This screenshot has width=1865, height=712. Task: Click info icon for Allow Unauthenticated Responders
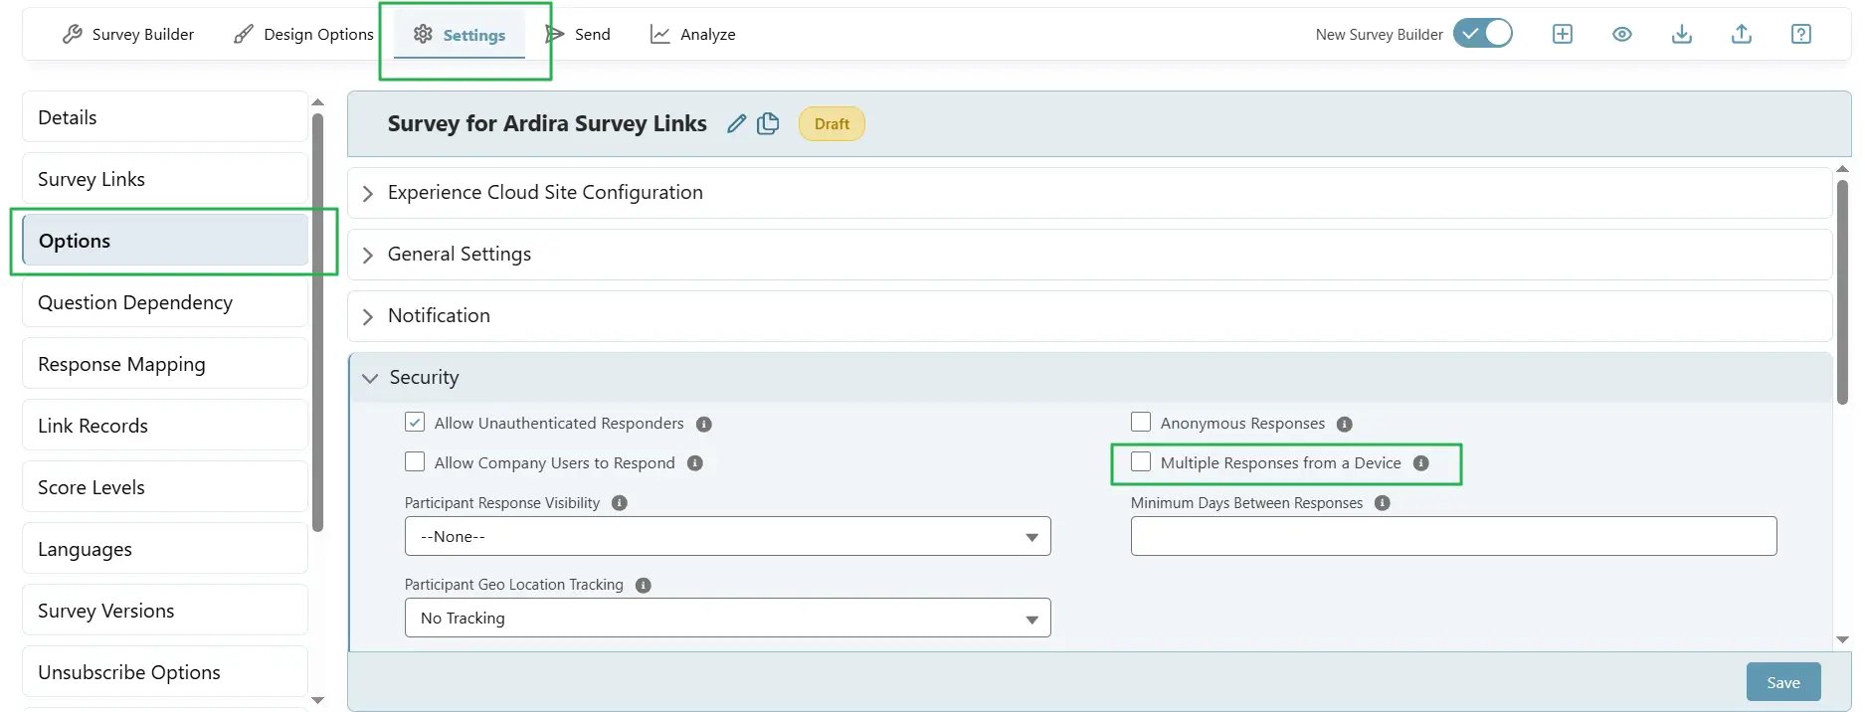click(x=703, y=425)
